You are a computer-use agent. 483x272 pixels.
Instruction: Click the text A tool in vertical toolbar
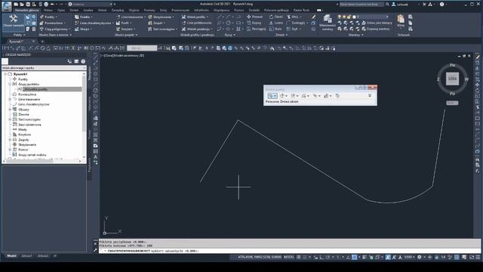click(x=96, y=157)
